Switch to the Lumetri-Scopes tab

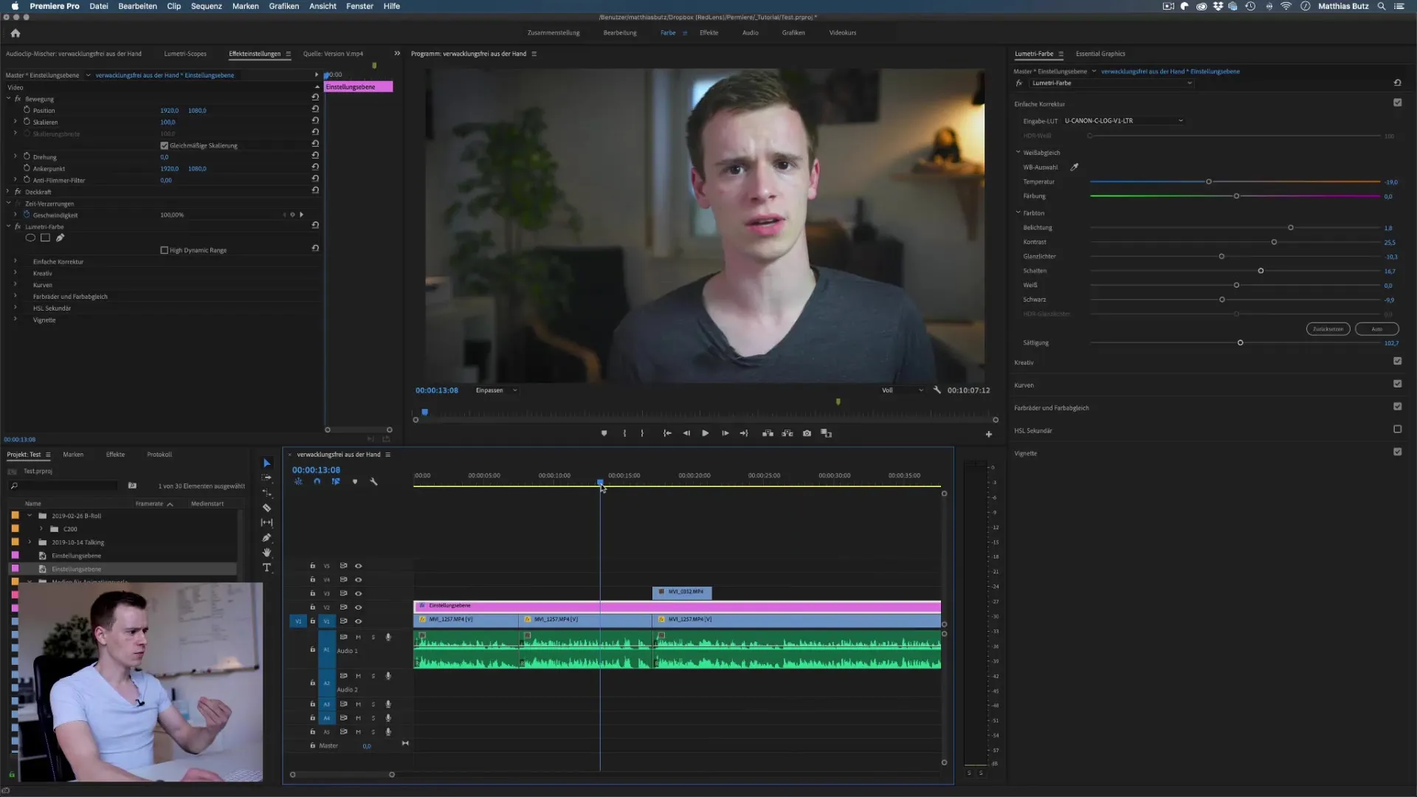coord(185,54)
